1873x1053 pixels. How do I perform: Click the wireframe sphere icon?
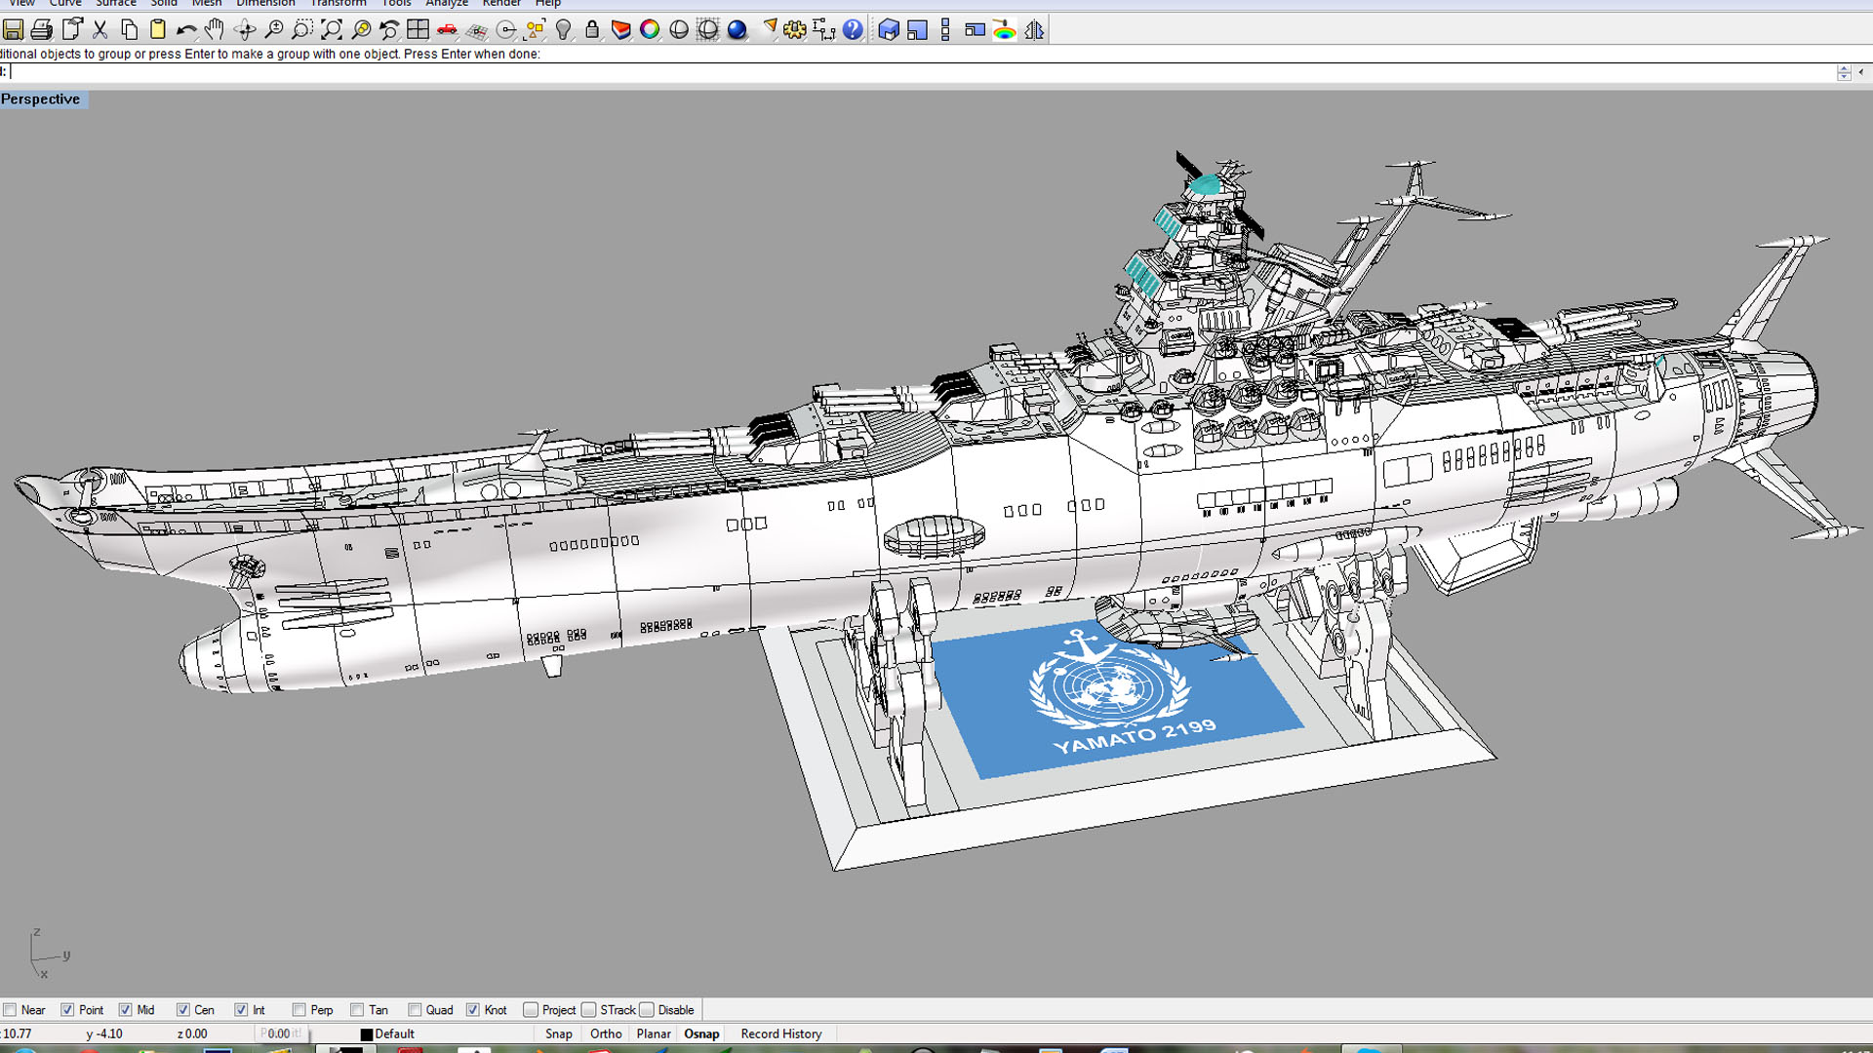pyautogui.click(x=708, y=30)
